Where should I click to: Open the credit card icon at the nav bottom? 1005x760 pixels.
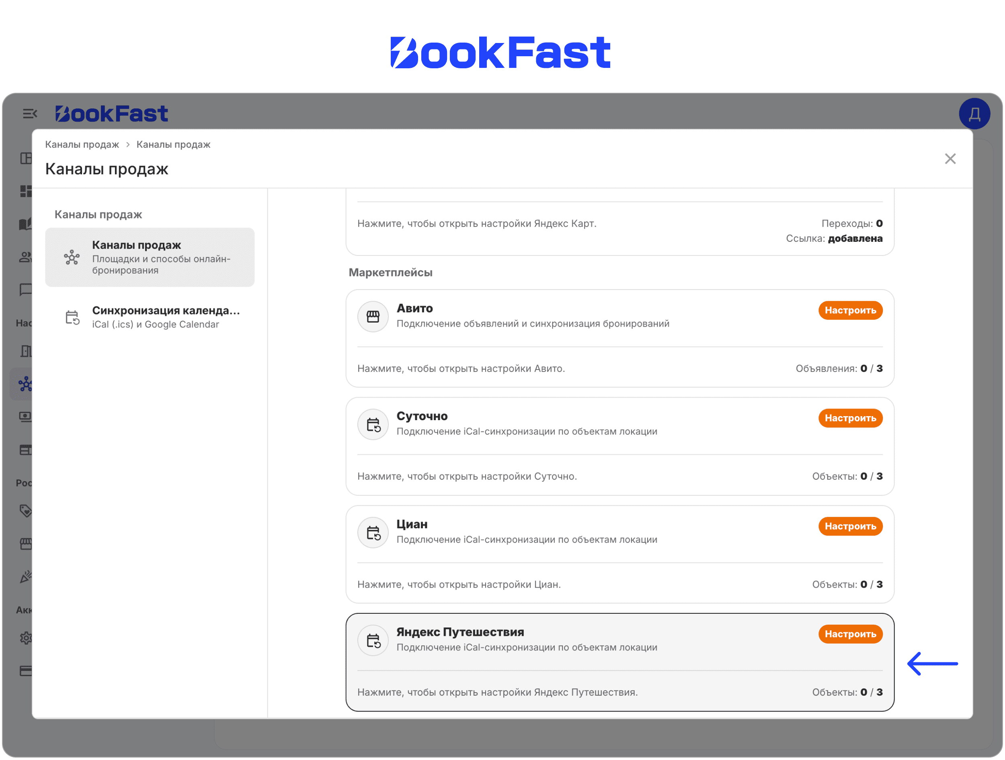point(25,671)
